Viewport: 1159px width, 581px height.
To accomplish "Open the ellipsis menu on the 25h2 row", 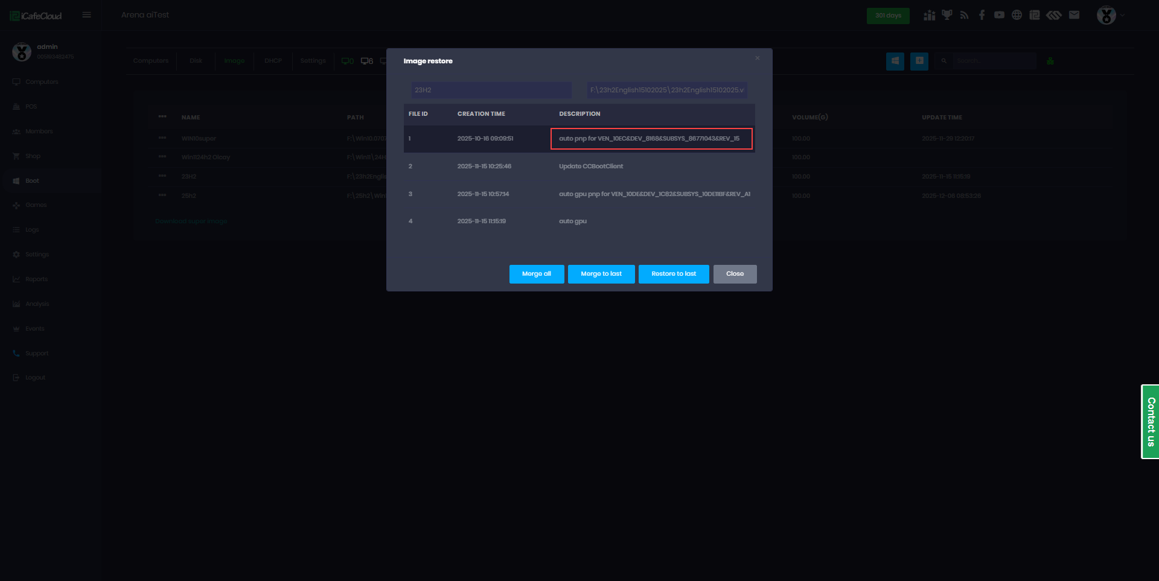I will pos(162,195).
